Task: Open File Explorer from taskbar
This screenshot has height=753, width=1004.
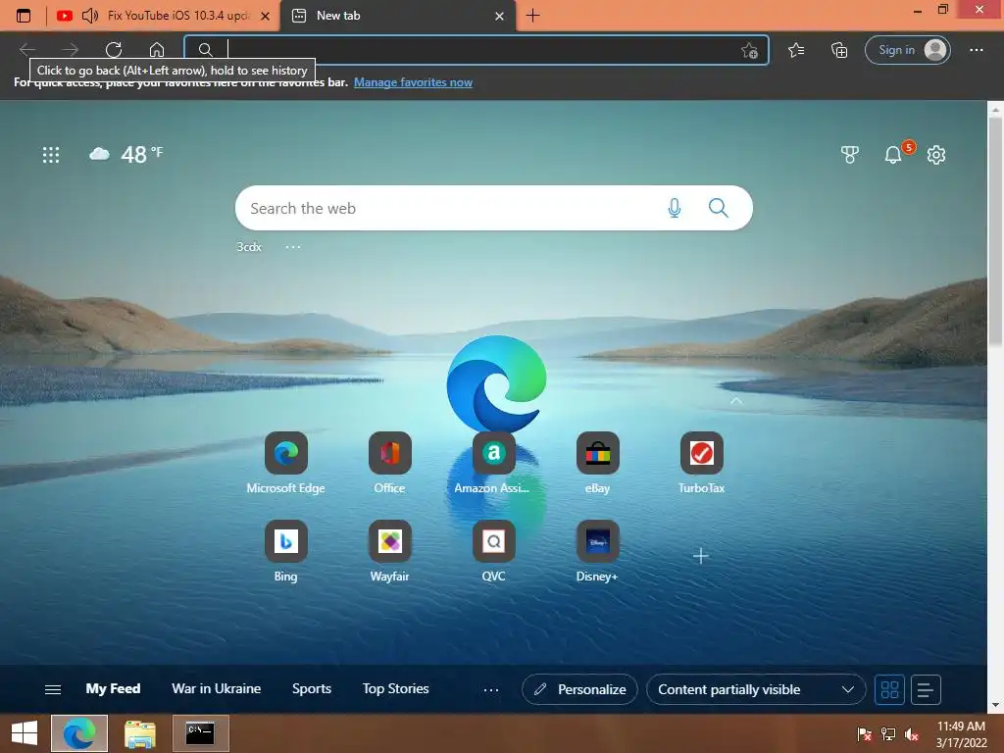Action: tap(139, 733)
